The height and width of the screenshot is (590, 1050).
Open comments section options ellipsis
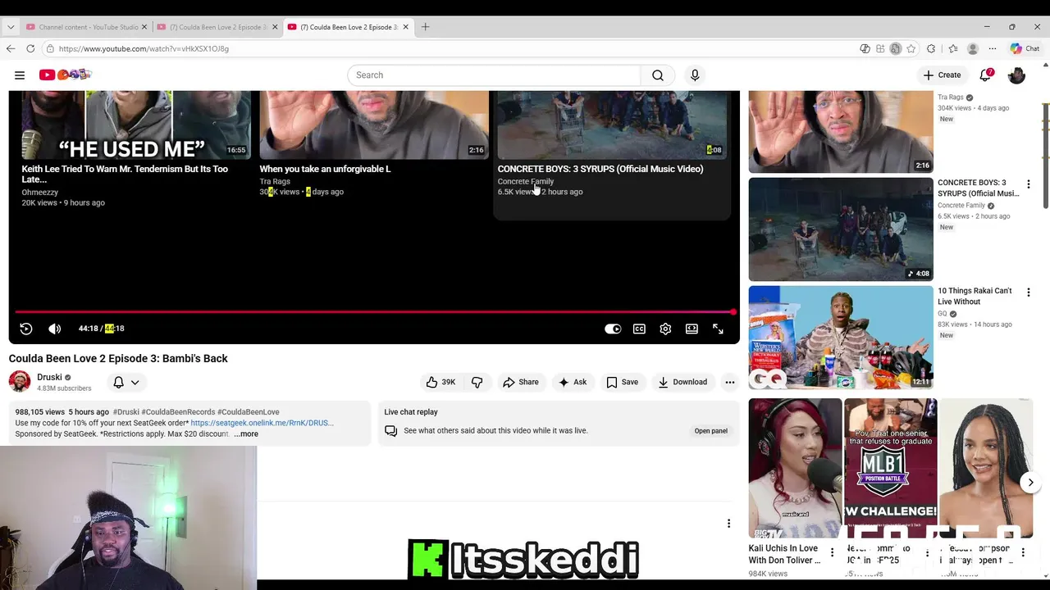728,524
